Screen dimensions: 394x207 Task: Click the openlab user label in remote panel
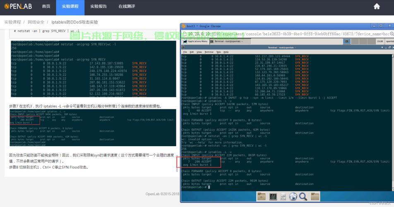[x=390, y=41]
